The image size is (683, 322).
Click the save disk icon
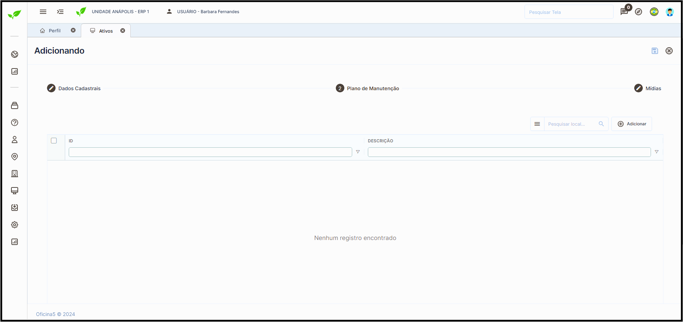tap(655, 51)
